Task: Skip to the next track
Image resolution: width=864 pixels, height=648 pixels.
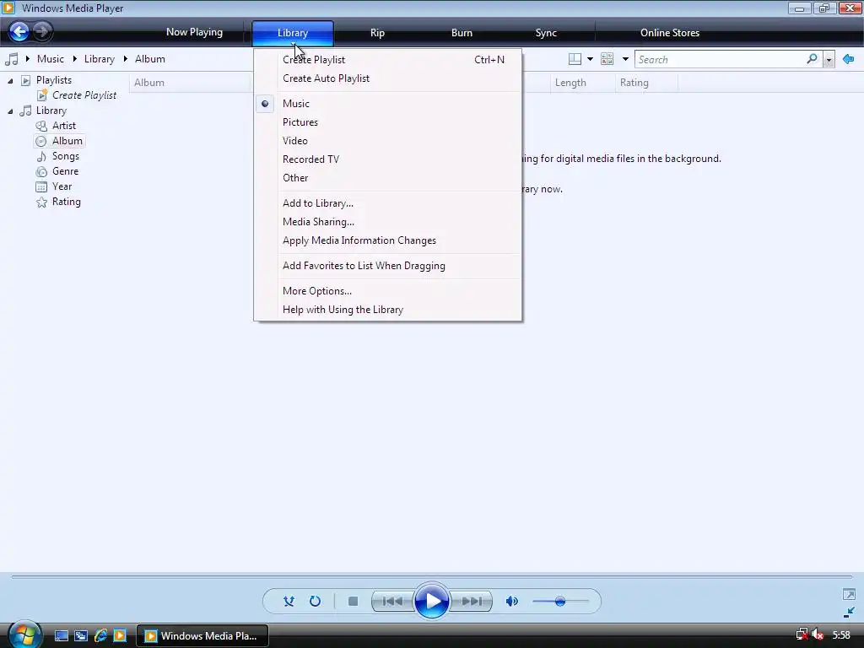Action: [x=471, y=601]
